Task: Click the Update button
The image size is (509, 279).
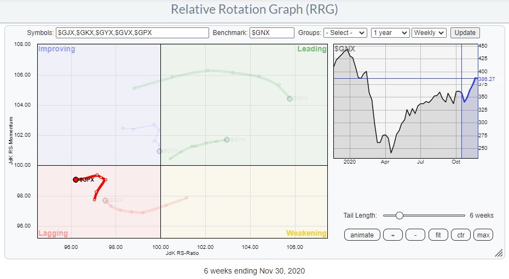Action: [465, 33]
